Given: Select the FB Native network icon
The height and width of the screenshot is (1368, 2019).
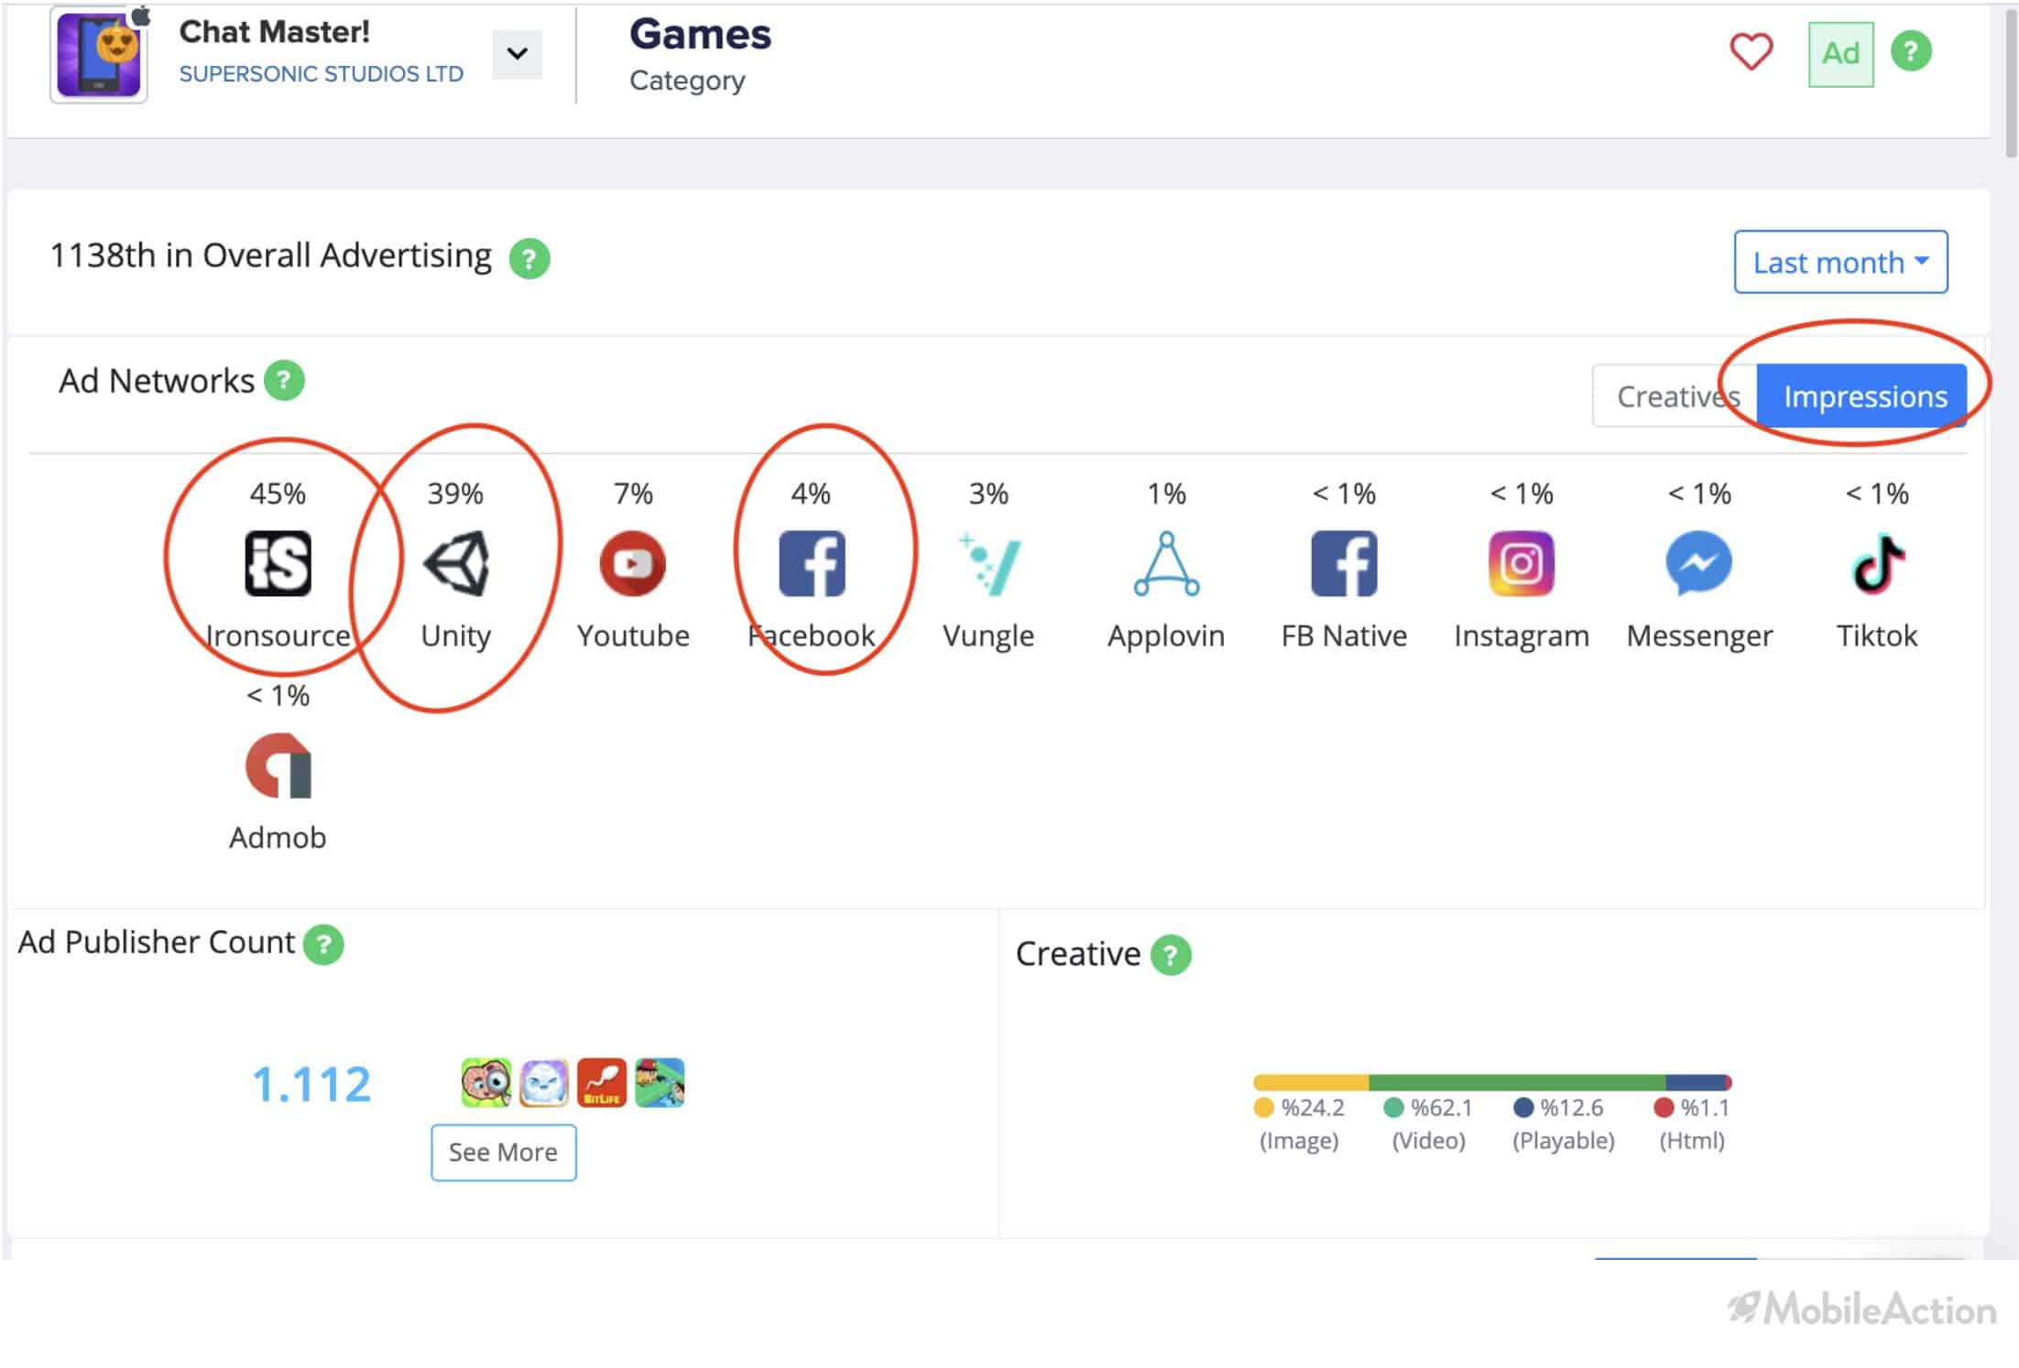Looking at the screenshot, I should [x=1344, y=562].
